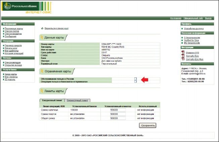Open Оплата услуг in the sidebar
The width and height of the screenshot is (219, 142).
coord(11,48)
